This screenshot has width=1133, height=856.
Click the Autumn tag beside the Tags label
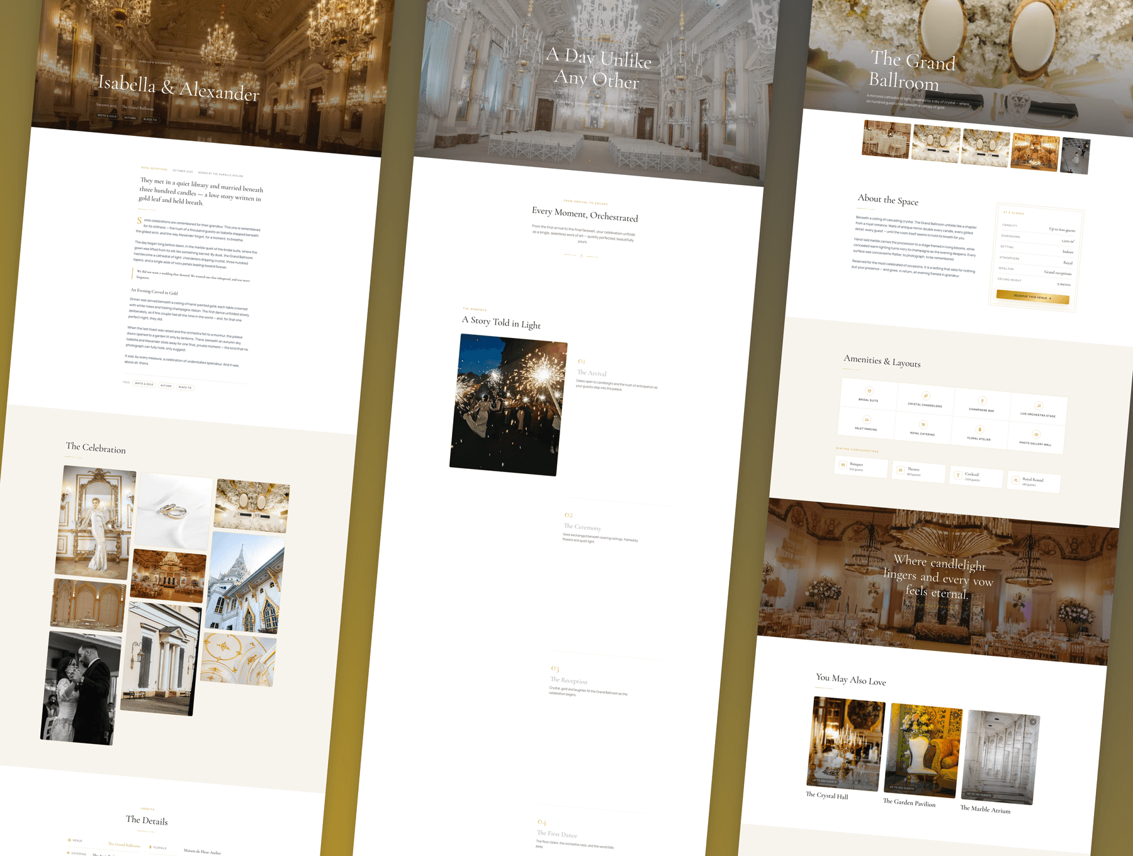tap(166, 386)
